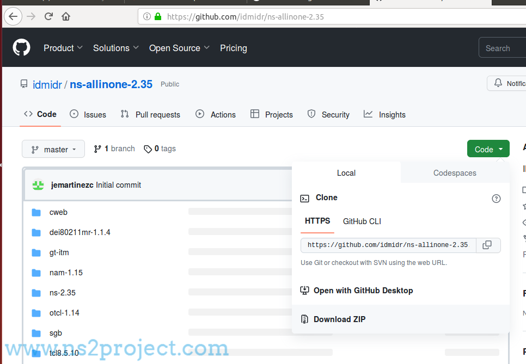Screen dimensions: 526x364
Task: Open the Issues tab
Action: 88,114
